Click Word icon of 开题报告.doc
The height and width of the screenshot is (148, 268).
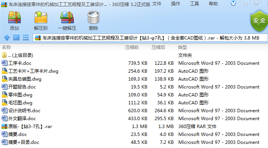click(5, 87)
